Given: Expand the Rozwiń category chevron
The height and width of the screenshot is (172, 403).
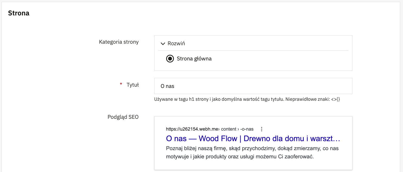Looking at the screenshot, I should tap(162, 44).
